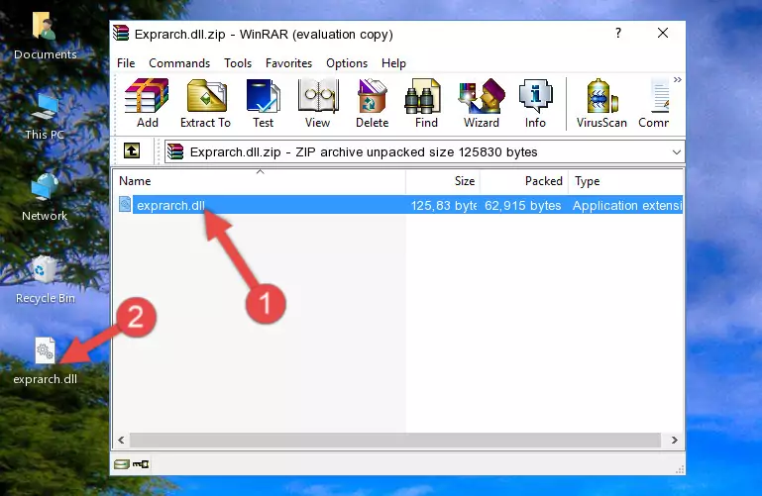Open the Tools menu
The width and height of the screenshot is (762, 496).
point(238,63)
